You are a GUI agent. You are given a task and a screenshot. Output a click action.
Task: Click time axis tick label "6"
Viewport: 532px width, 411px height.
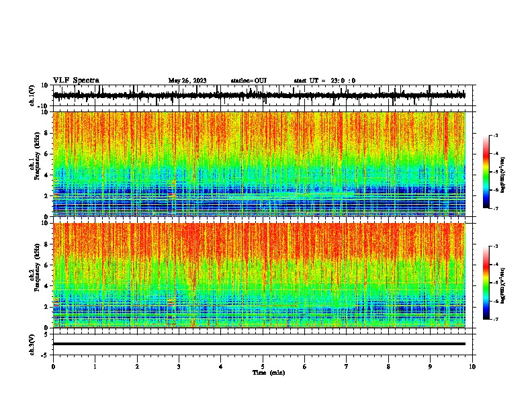(305, 367)
